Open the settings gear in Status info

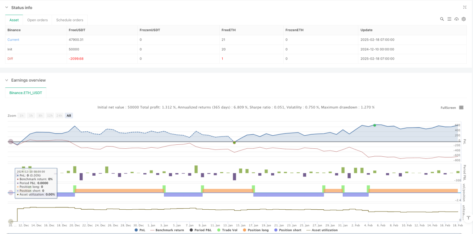(x=464, y=19)
